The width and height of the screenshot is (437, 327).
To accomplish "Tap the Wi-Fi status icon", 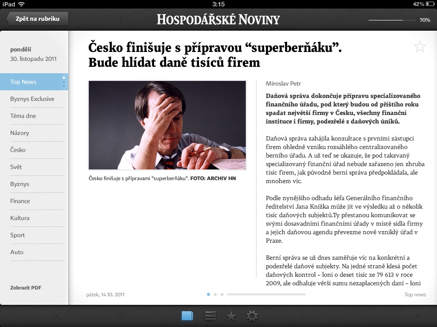I will (x=21, y=4).
